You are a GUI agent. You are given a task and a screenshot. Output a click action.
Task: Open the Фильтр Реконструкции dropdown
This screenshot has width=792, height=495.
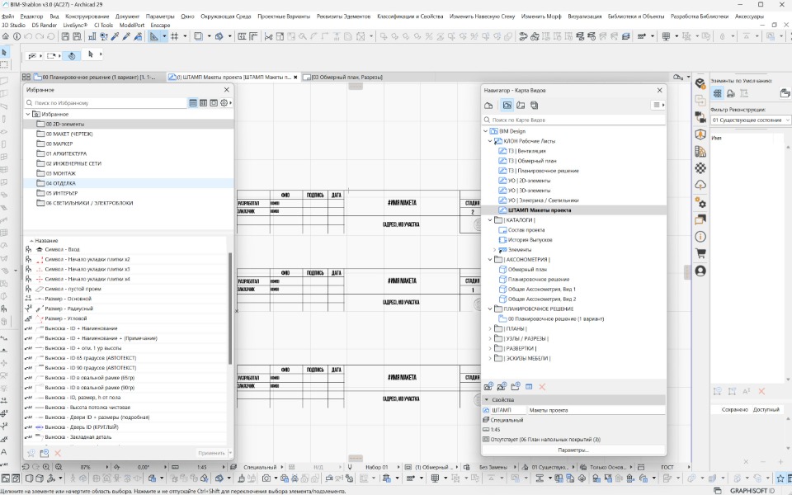(x=750, y=120)
